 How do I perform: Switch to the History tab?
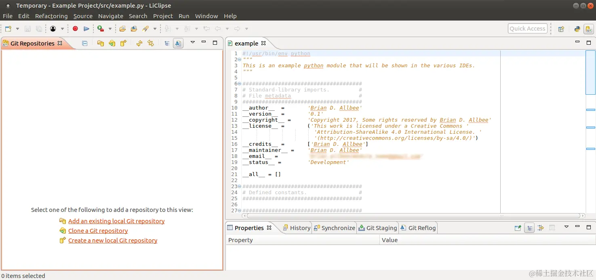click(297, 228)
